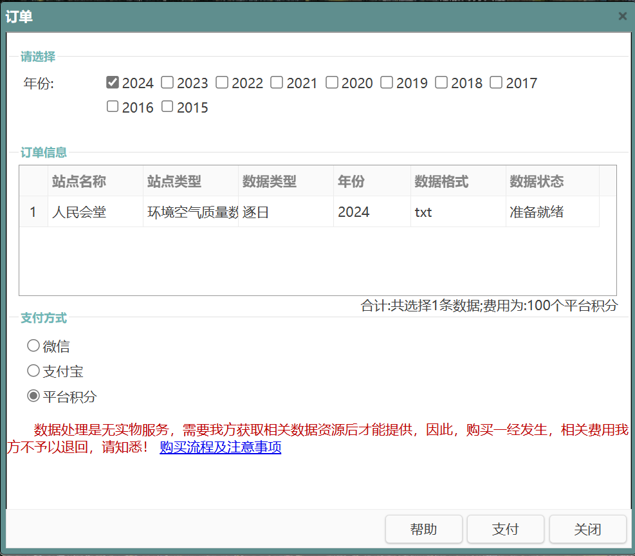This screenshot has width=635, height=556.
Task: Check the 2016 year checkbox
Action: [113, 107]
